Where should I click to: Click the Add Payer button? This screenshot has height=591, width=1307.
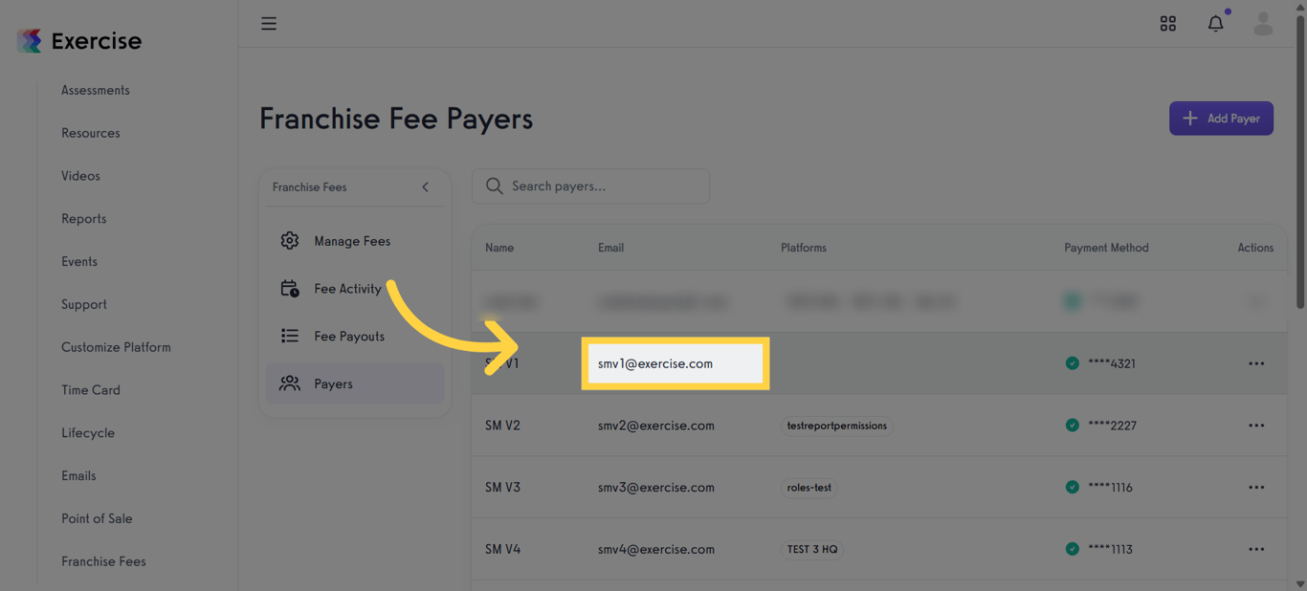[1221, 118]
